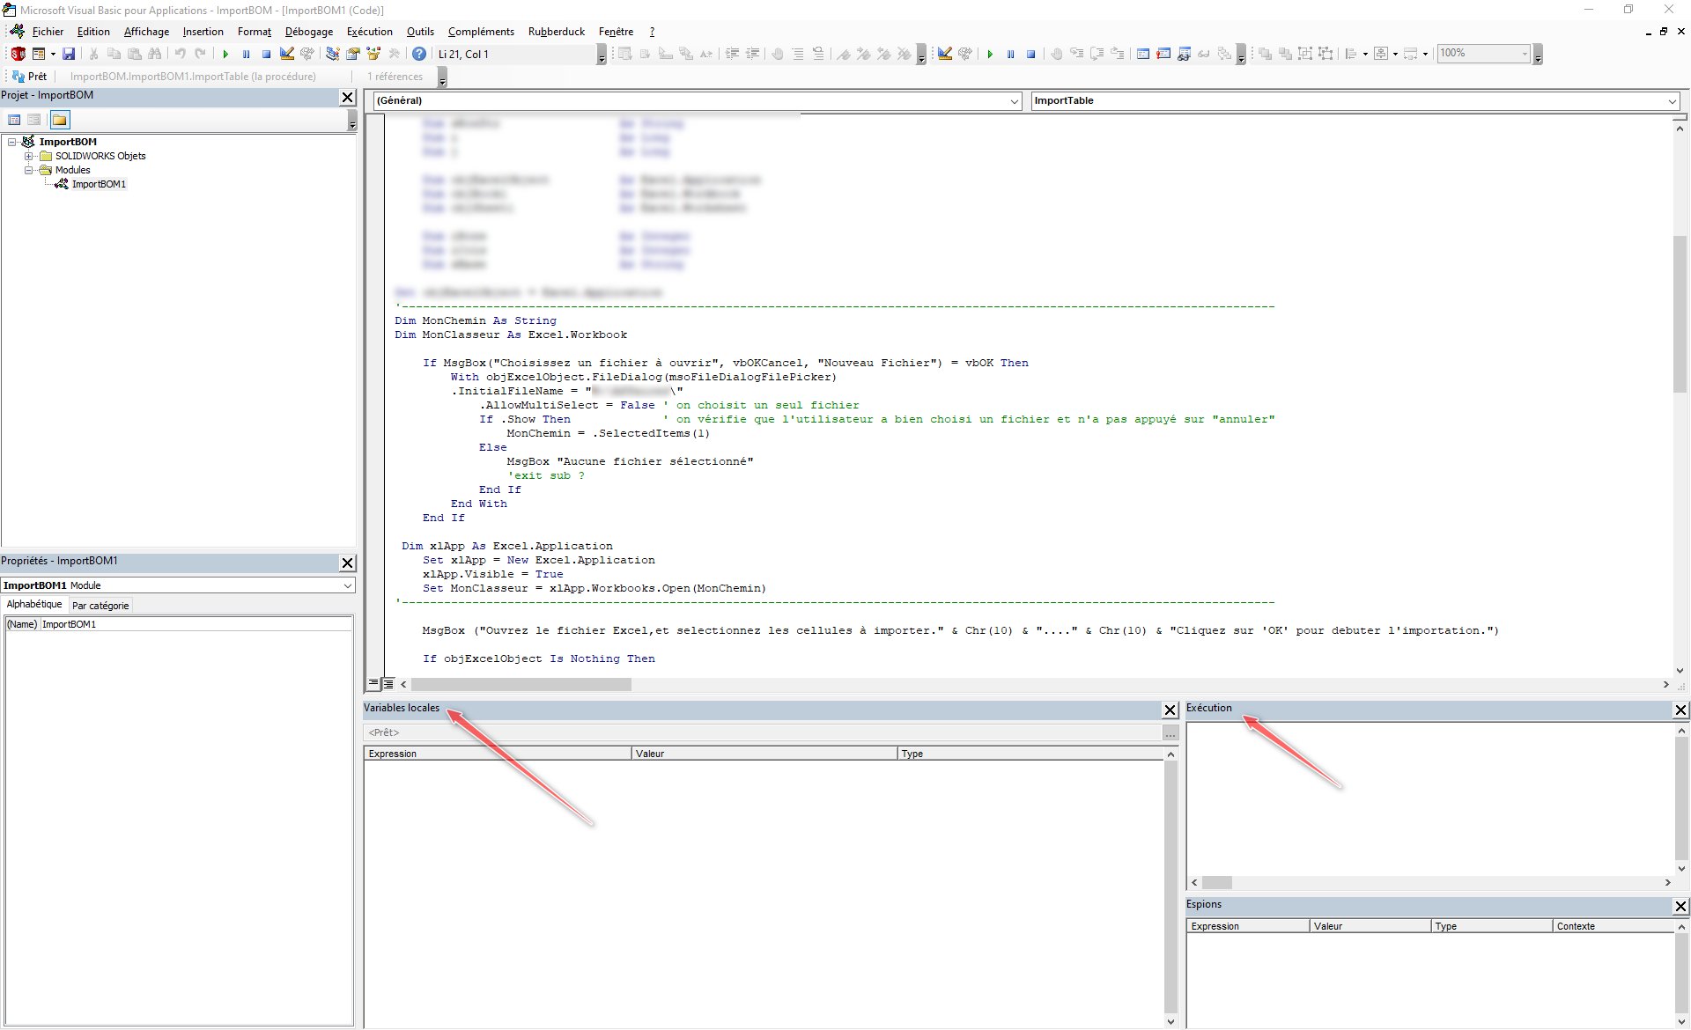Open the ImportBOM1 Module properties dropdown
This screenshot has width=1691, height=1030.
[348, 585]
